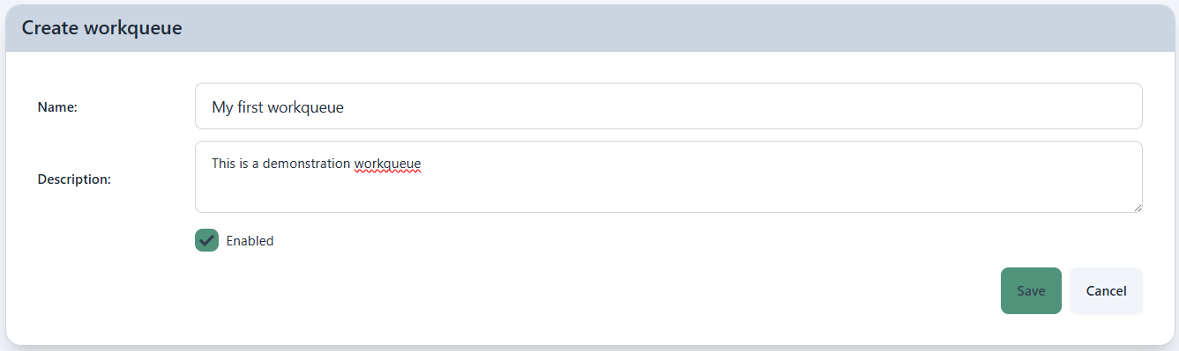Click the Create workqueue header title
The height and width of the screenshot is (351, 1179).
[x=101, y=28]
